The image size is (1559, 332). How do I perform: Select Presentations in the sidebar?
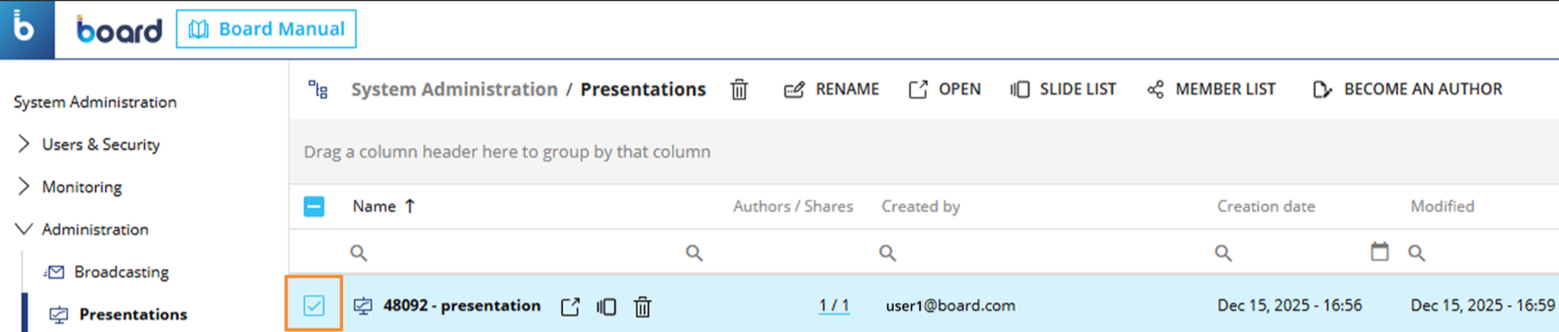point(118,314)
